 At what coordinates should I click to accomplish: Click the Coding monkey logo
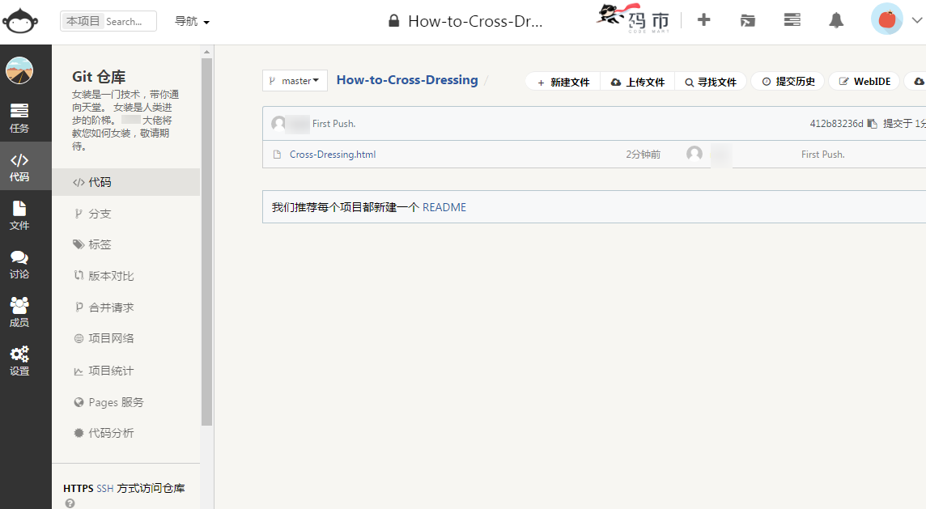20,22
